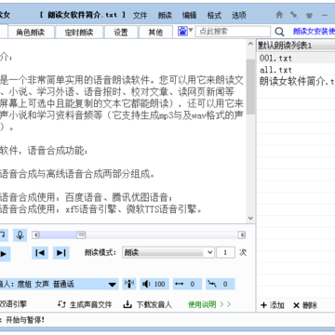This screenshot has height=335, width=335.
Task: Open the home page icon in title bar
Action: (x=279, y=15)
